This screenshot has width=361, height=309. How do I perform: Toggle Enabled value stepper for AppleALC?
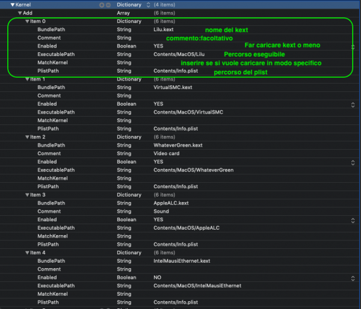click(x=353, y=221)
